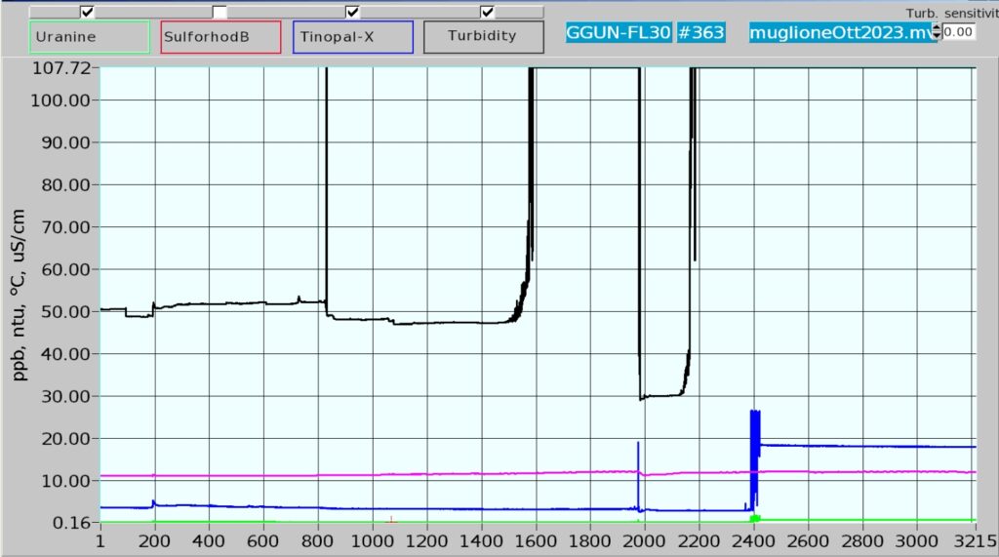The height and width of the screenshot is (557, 999).
Task: Toggle the checkbox above Uranine
Action: click(x=88, y=12)
